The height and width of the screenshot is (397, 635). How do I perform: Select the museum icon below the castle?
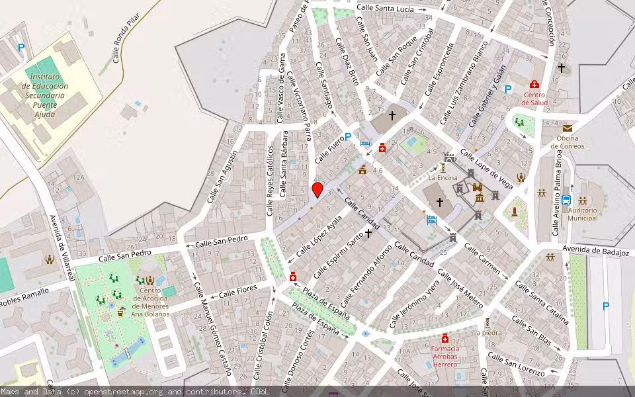coord(480,198)
